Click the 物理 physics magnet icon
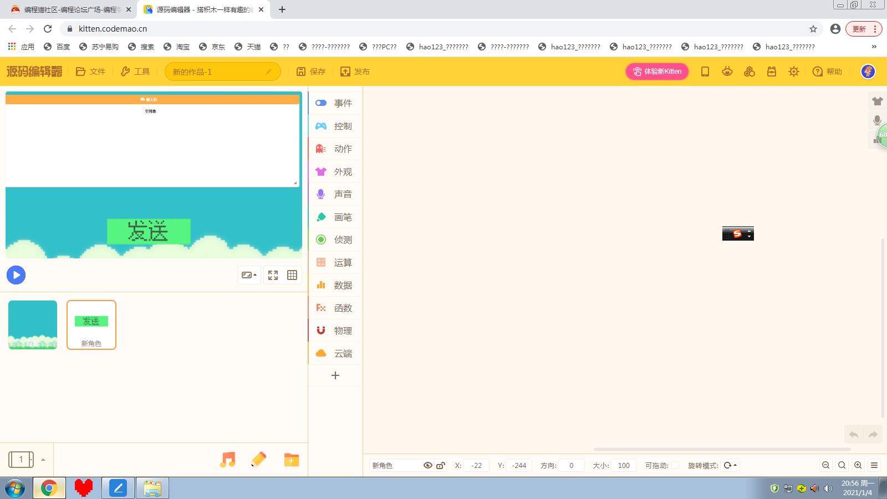Viewport: 887px width, 499px height. (x=321, y=330)
